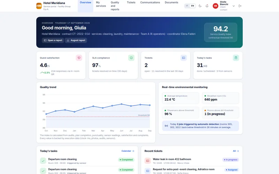Switch language to IT
Viewport: 279px width, 174px height.
(187, 6)
